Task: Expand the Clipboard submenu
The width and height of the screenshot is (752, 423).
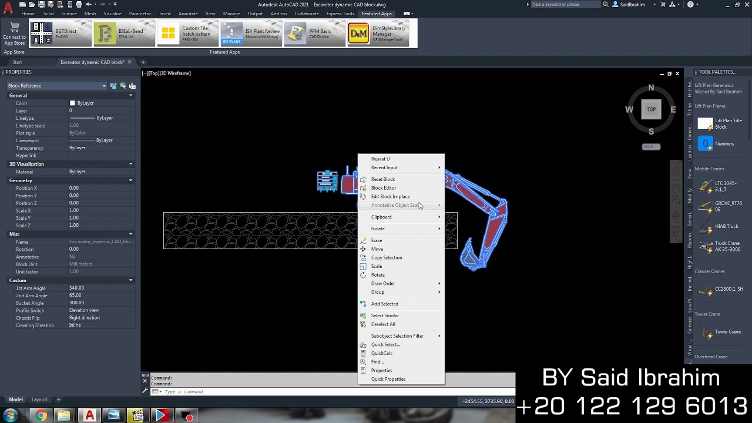Action: click(401, 217)
